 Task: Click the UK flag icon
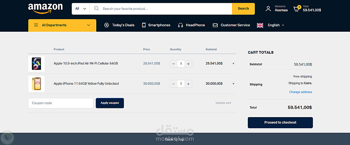(x=260, y=25)
